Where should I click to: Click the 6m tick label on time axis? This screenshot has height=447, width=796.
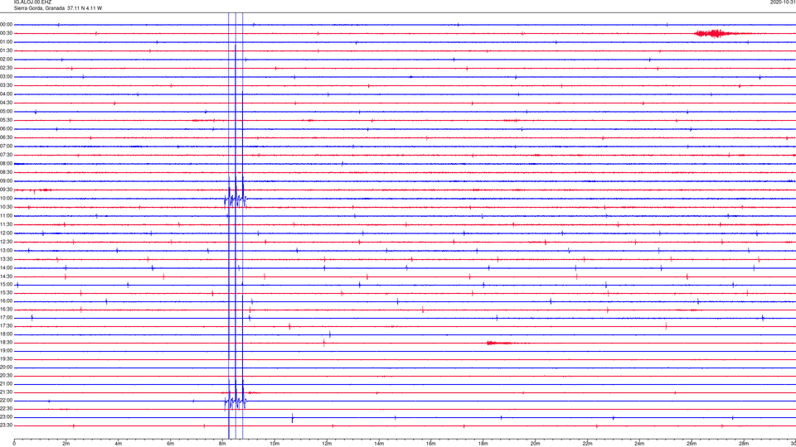(171, 443)
